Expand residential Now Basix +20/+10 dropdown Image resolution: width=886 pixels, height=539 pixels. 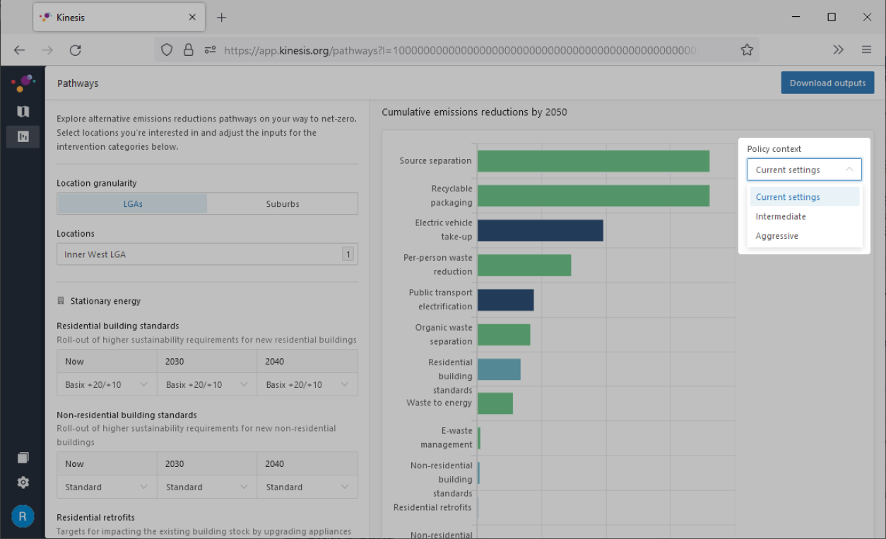coord(107,384)
